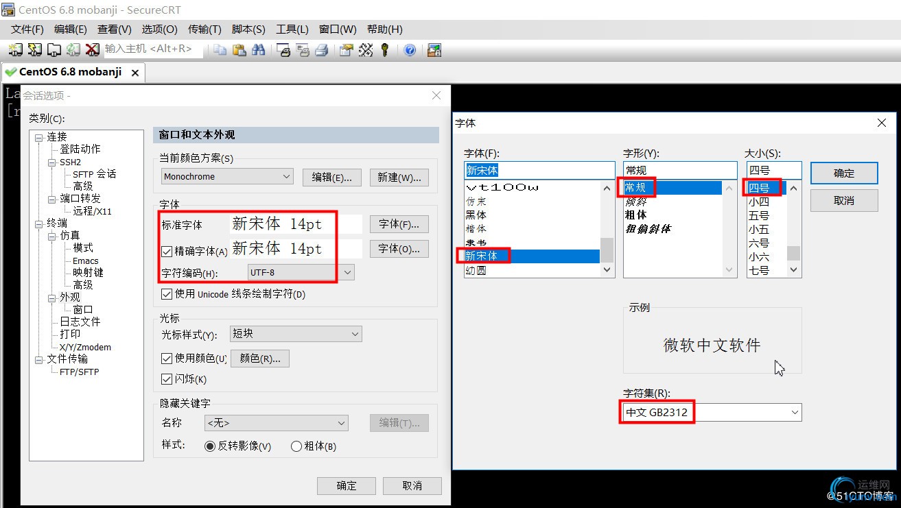Click the font list scrollbar thumb
Image resolution: width=901 pixels, height=508 pixels.
point(607,250)
